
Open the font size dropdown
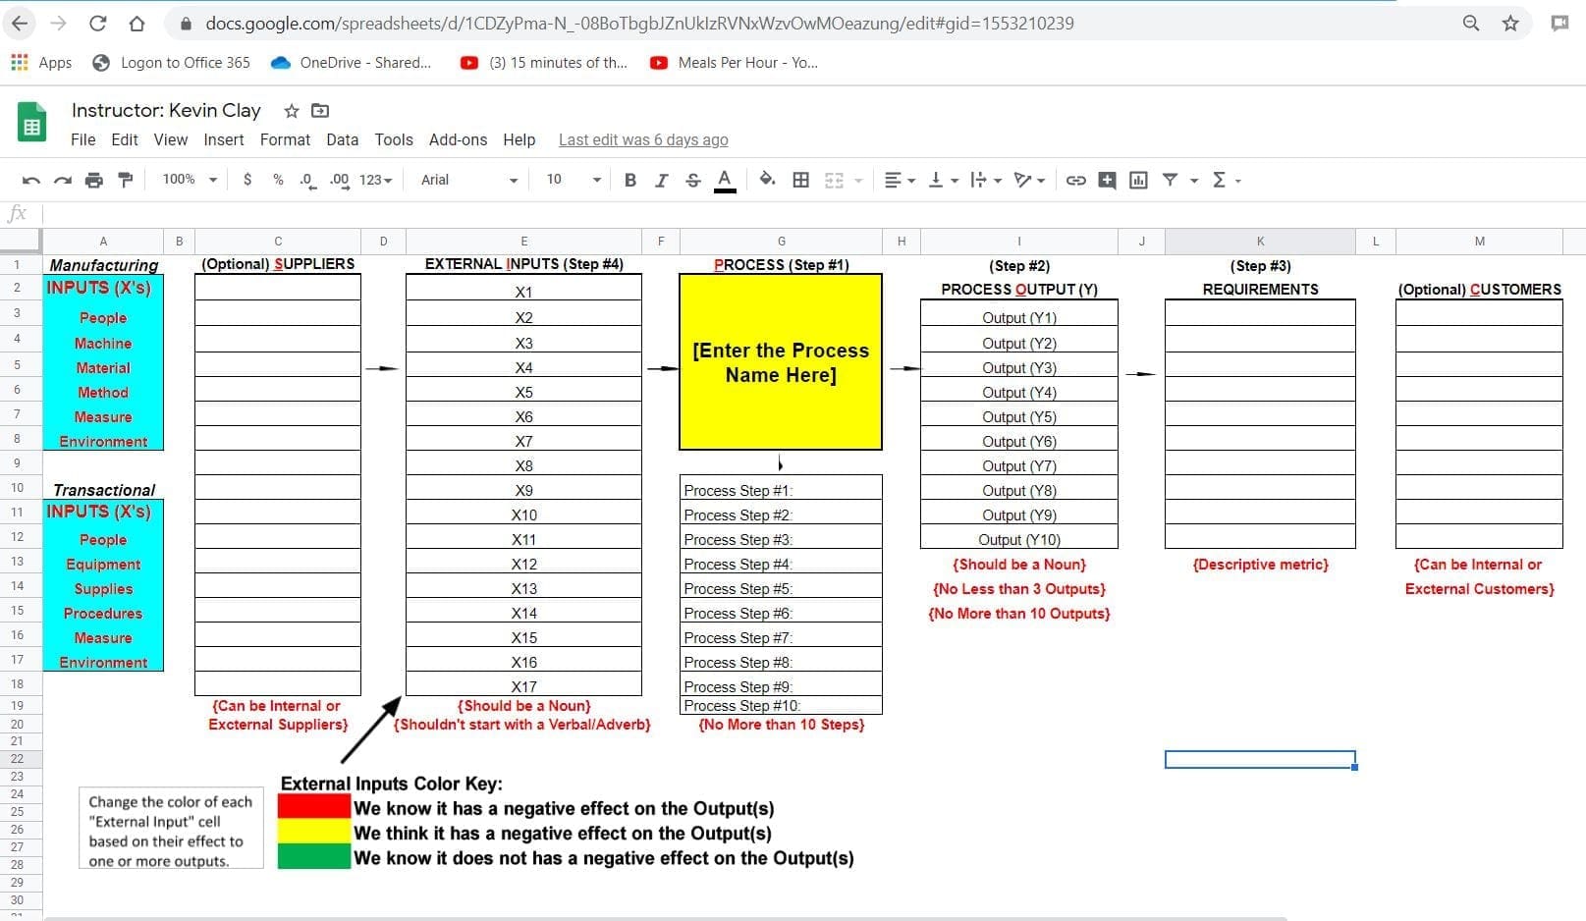point(574,180)
